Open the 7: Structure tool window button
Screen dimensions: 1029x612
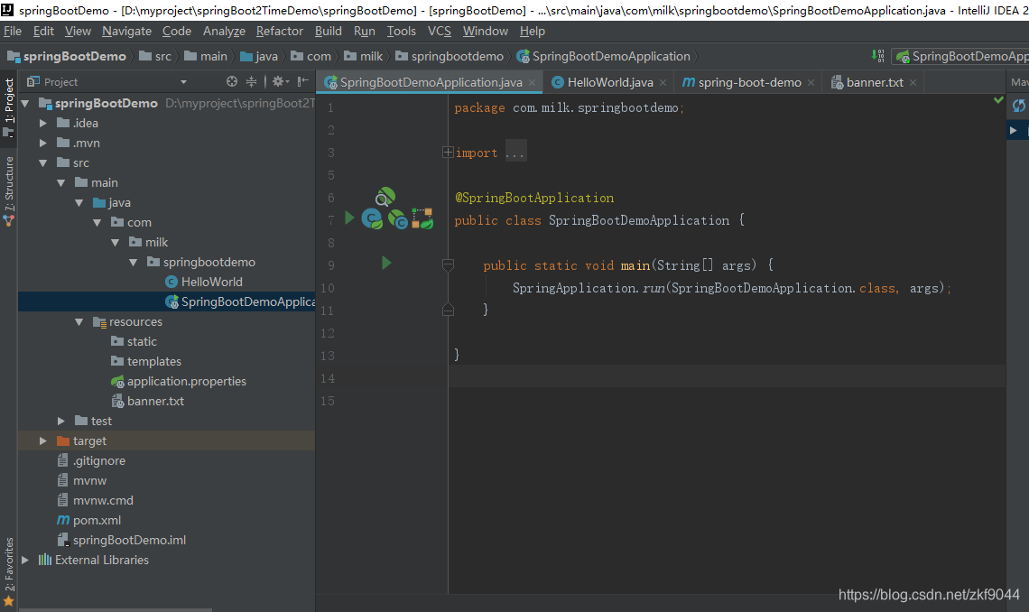(8, 190)
